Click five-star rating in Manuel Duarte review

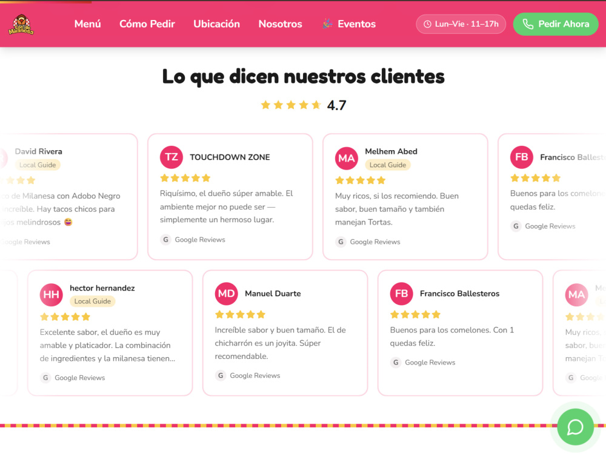[240, 315]
